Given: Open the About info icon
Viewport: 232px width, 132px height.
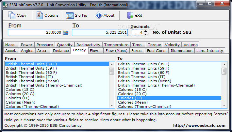Looking at the screenshot, I should (99, 15).
